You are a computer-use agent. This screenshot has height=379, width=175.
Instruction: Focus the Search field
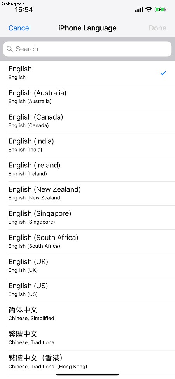pos(87,49)
